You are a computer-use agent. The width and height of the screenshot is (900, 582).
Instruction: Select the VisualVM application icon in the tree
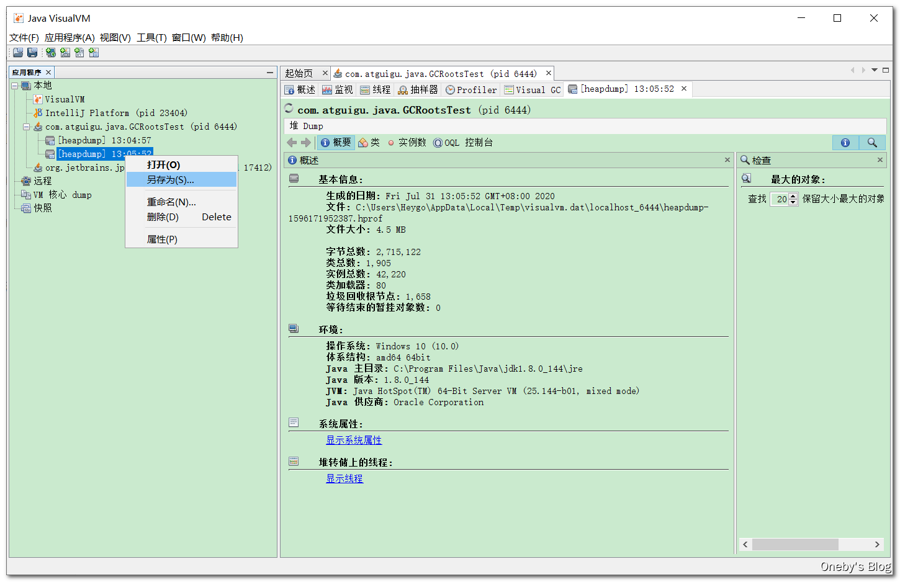point(38,99)
